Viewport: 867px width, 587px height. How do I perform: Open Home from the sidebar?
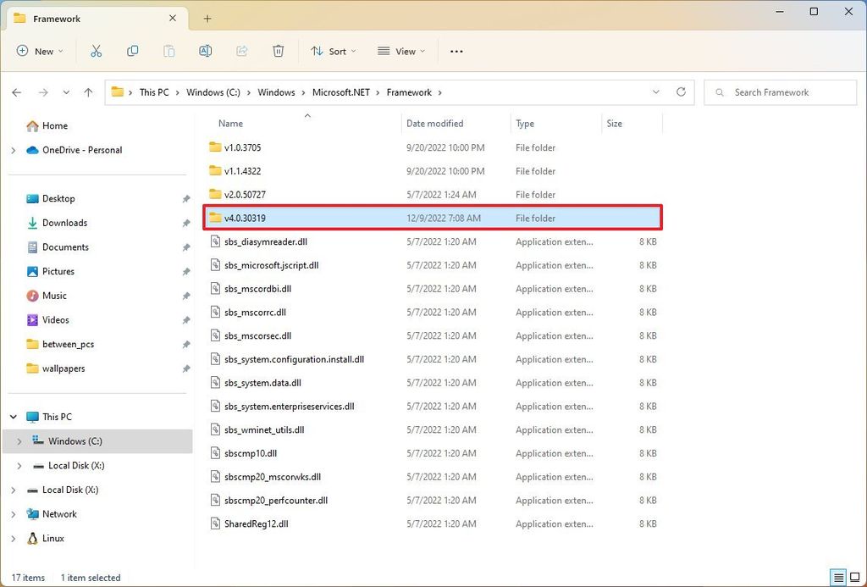(52, 125)
